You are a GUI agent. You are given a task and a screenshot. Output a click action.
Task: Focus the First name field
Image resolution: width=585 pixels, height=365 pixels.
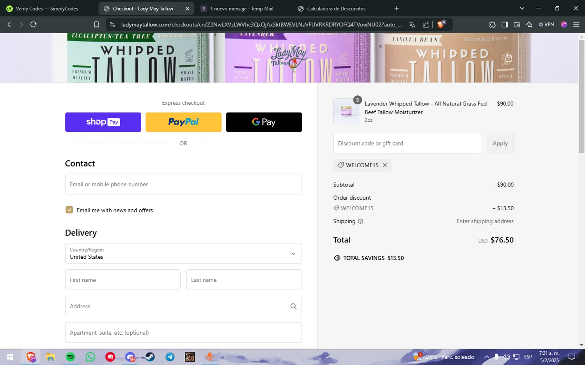tap(122, 280)
